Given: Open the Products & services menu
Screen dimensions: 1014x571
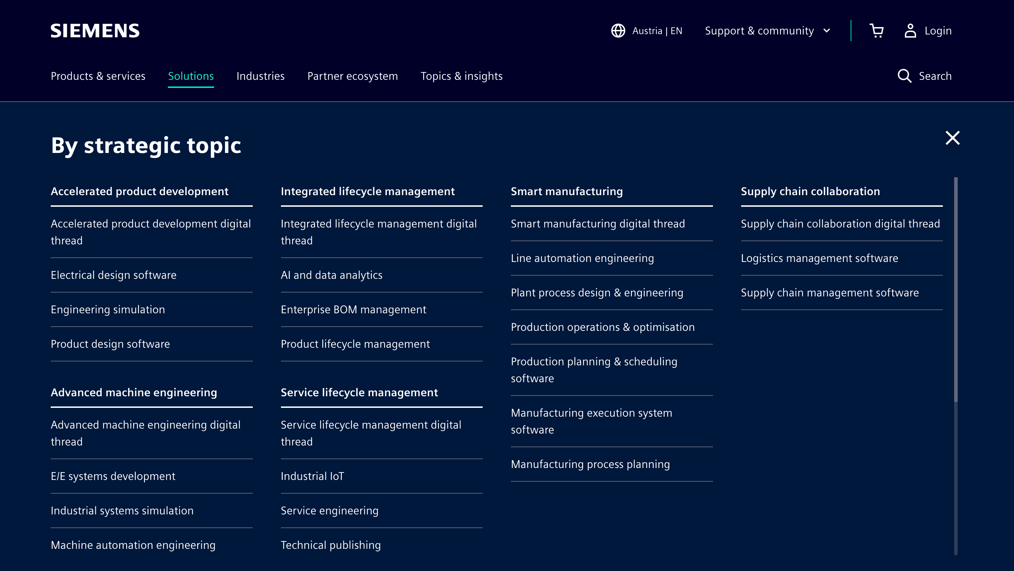Looking at the screenshot, I should coord(98,76).
